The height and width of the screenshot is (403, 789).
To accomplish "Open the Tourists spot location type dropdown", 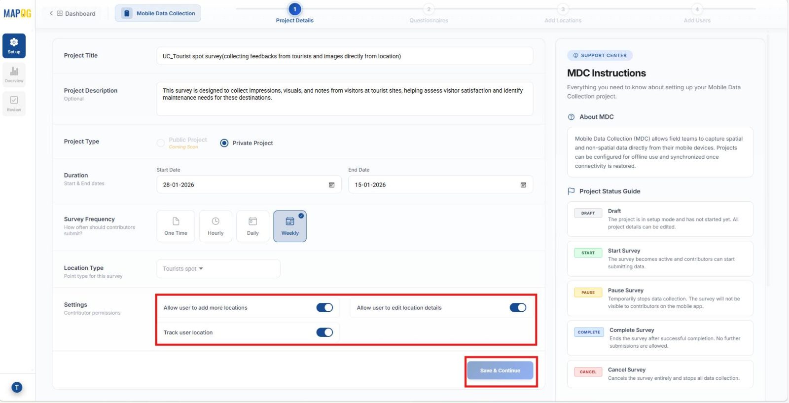I will [x=218, y=269].
